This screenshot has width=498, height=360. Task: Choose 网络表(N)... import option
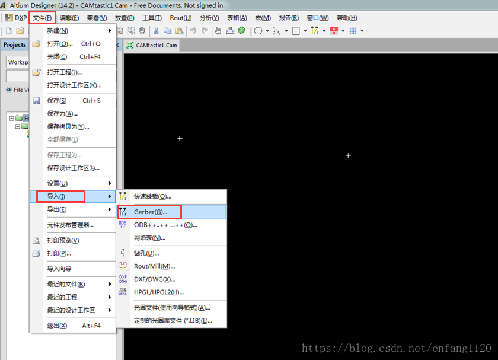click(x=171, y=238)
